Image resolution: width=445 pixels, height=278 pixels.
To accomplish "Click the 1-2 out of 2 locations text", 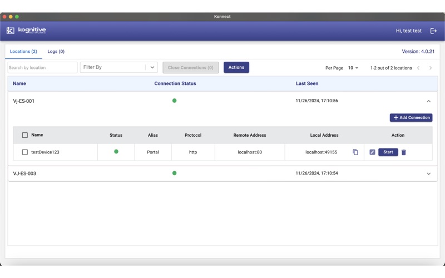I will point(391,68).
